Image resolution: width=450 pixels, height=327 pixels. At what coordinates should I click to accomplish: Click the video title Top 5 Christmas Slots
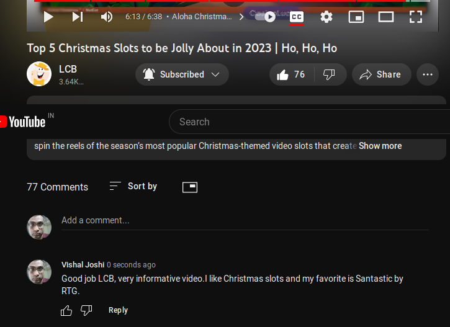182,48
